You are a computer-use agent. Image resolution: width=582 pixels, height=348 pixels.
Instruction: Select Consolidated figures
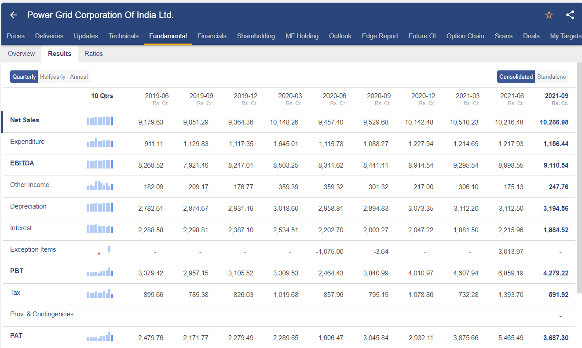coord(516,77)
